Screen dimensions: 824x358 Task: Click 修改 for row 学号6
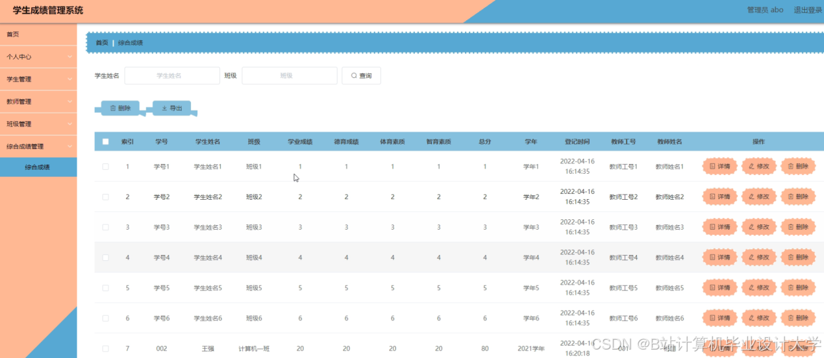click(758, 318)
